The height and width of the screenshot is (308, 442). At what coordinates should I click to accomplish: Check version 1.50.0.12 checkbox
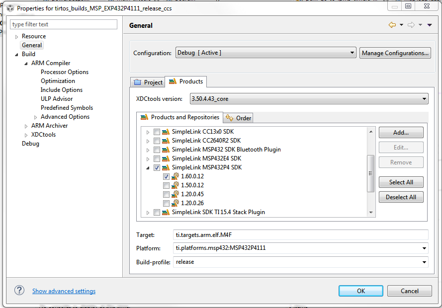point(166,185)
